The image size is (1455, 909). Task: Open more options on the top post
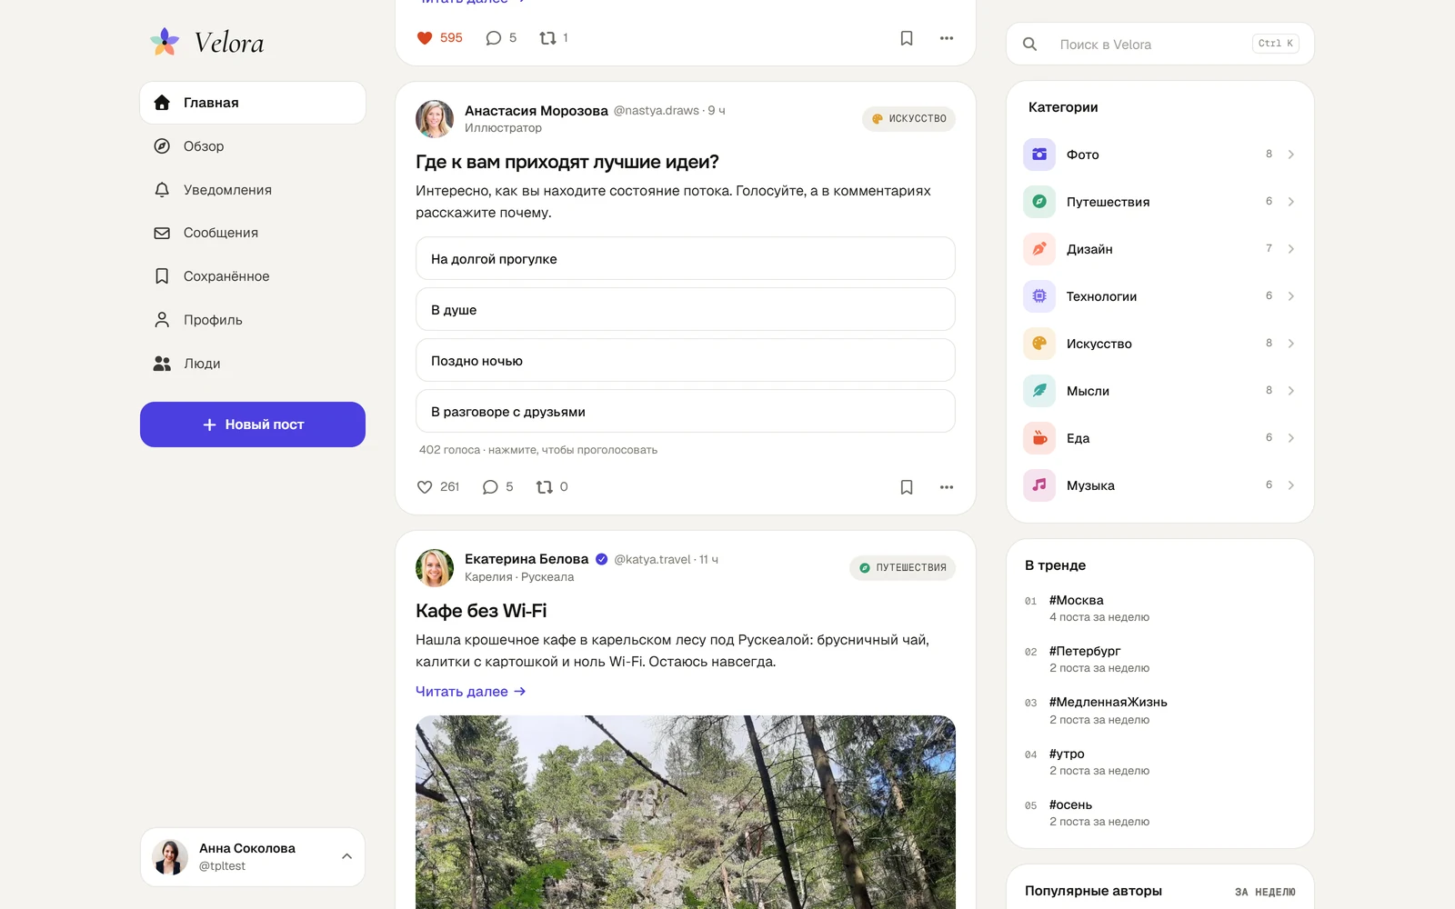pyautogui.click(x=947, y=38)
